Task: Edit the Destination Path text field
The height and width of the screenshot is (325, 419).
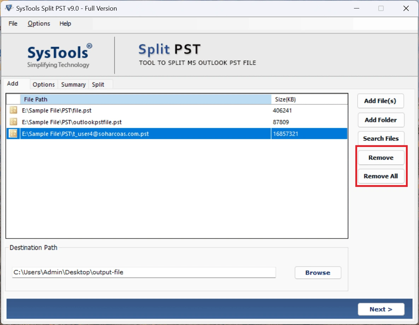Action: tap(144, 272)
